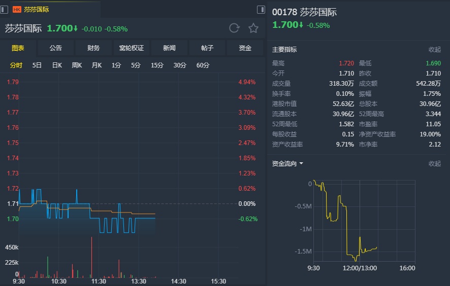Toggle the left sidebar panel icon

(x=4, y=9)
